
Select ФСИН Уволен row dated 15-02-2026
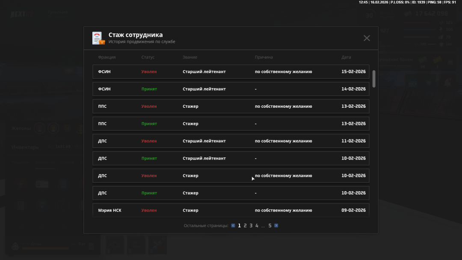[x=231, y=72]
